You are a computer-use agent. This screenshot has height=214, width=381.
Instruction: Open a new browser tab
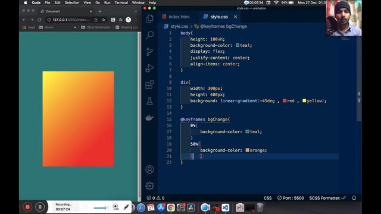tap(100, 11)
